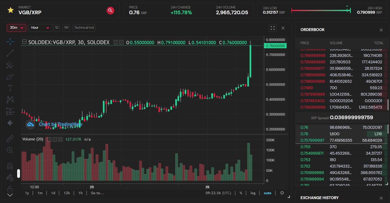Hide Volume indicator via eye icon
Viewport: 390px width, 203px height.
pyautogui.click(x=50, y=139)
